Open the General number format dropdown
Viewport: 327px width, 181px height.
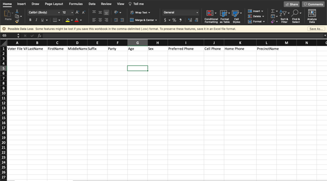(x=181, y=12)
